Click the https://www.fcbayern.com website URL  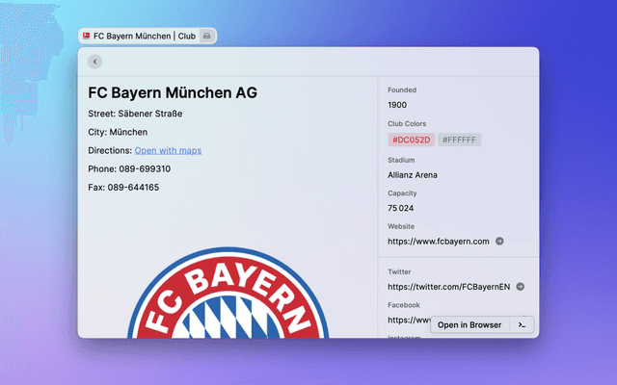439,242
